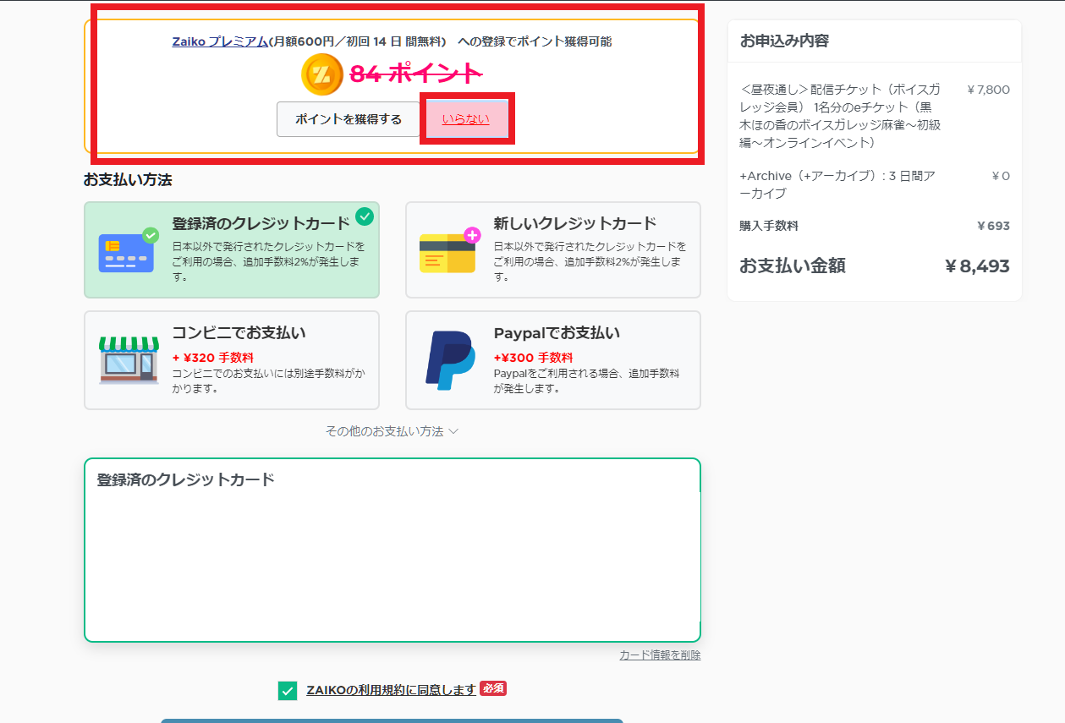
Task: Click the +Archive 3日間アーカイブ line item
Action: 837,184
